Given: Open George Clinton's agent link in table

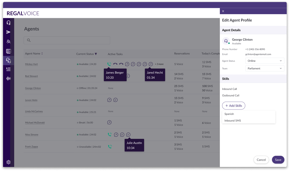Looking at the screenshot, I should click(x=33, y=88).
